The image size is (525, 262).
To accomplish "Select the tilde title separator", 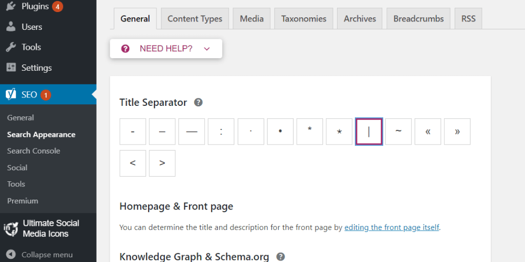I will (398, 132).
